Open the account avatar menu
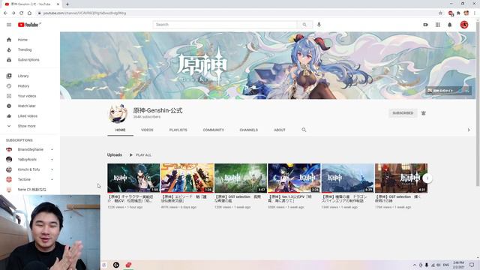This screenshot has width=480, height=270. tap(464, 25)
